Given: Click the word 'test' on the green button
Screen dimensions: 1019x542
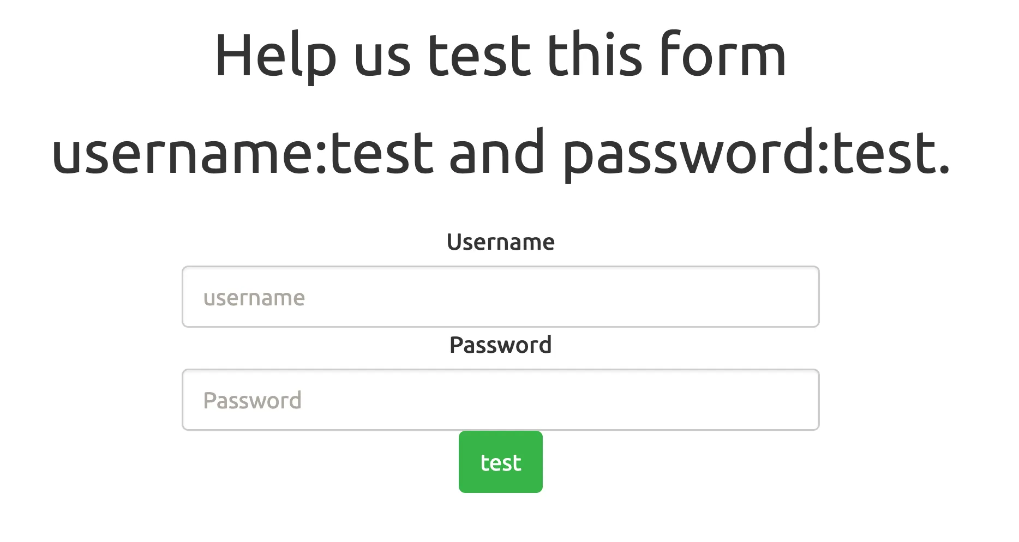Looking at the screenshot, I should click(500, 462).
